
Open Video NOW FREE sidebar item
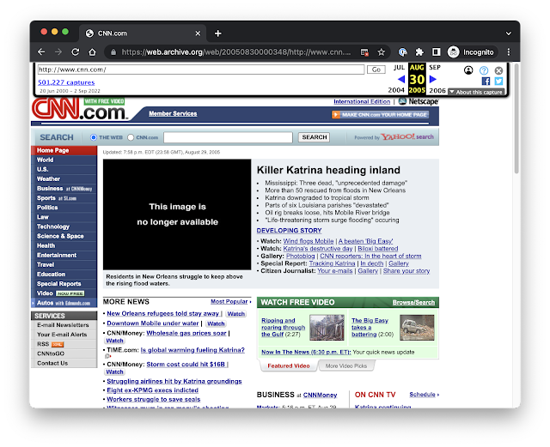click(x=64, y=293)
